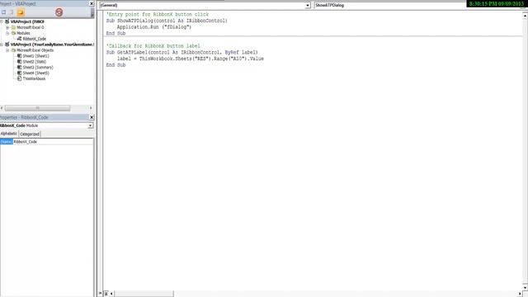Open the RibbonX_Code Module properties dropdown
This screenshot has height=297, width=528.
click(90, 125)
